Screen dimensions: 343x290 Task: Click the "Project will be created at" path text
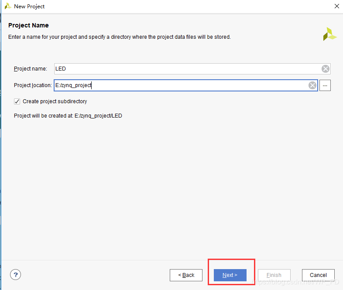(68, 116)
